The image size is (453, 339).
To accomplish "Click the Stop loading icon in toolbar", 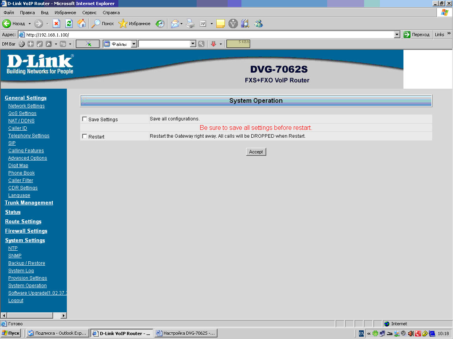I will [56, 24].
